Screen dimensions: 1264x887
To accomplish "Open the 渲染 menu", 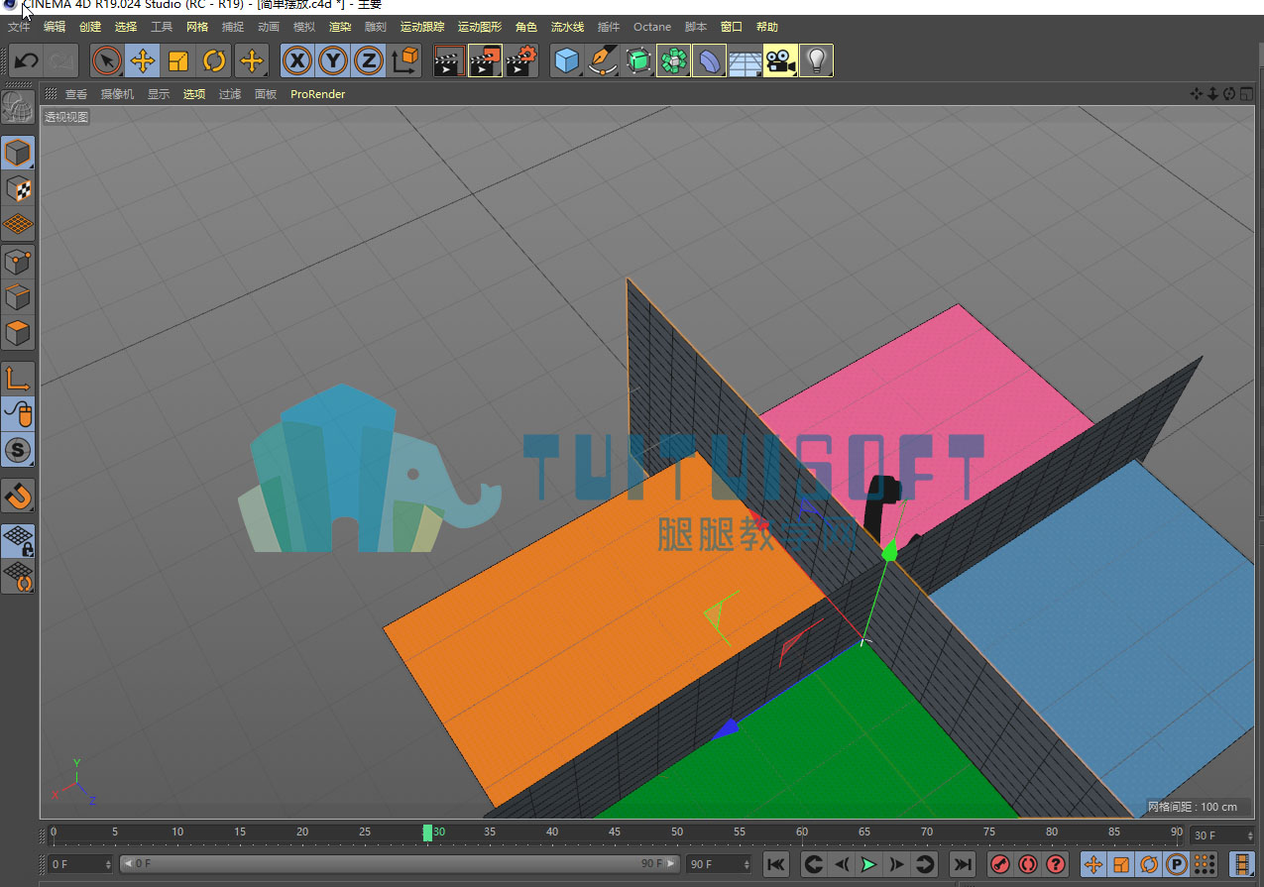I will 340,27.
